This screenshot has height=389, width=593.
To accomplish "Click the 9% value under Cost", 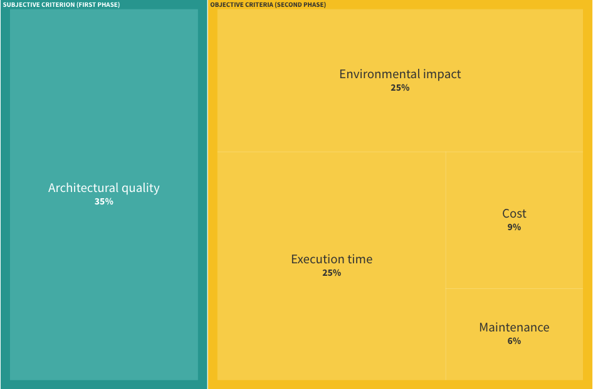I will [x=514, y=228].
